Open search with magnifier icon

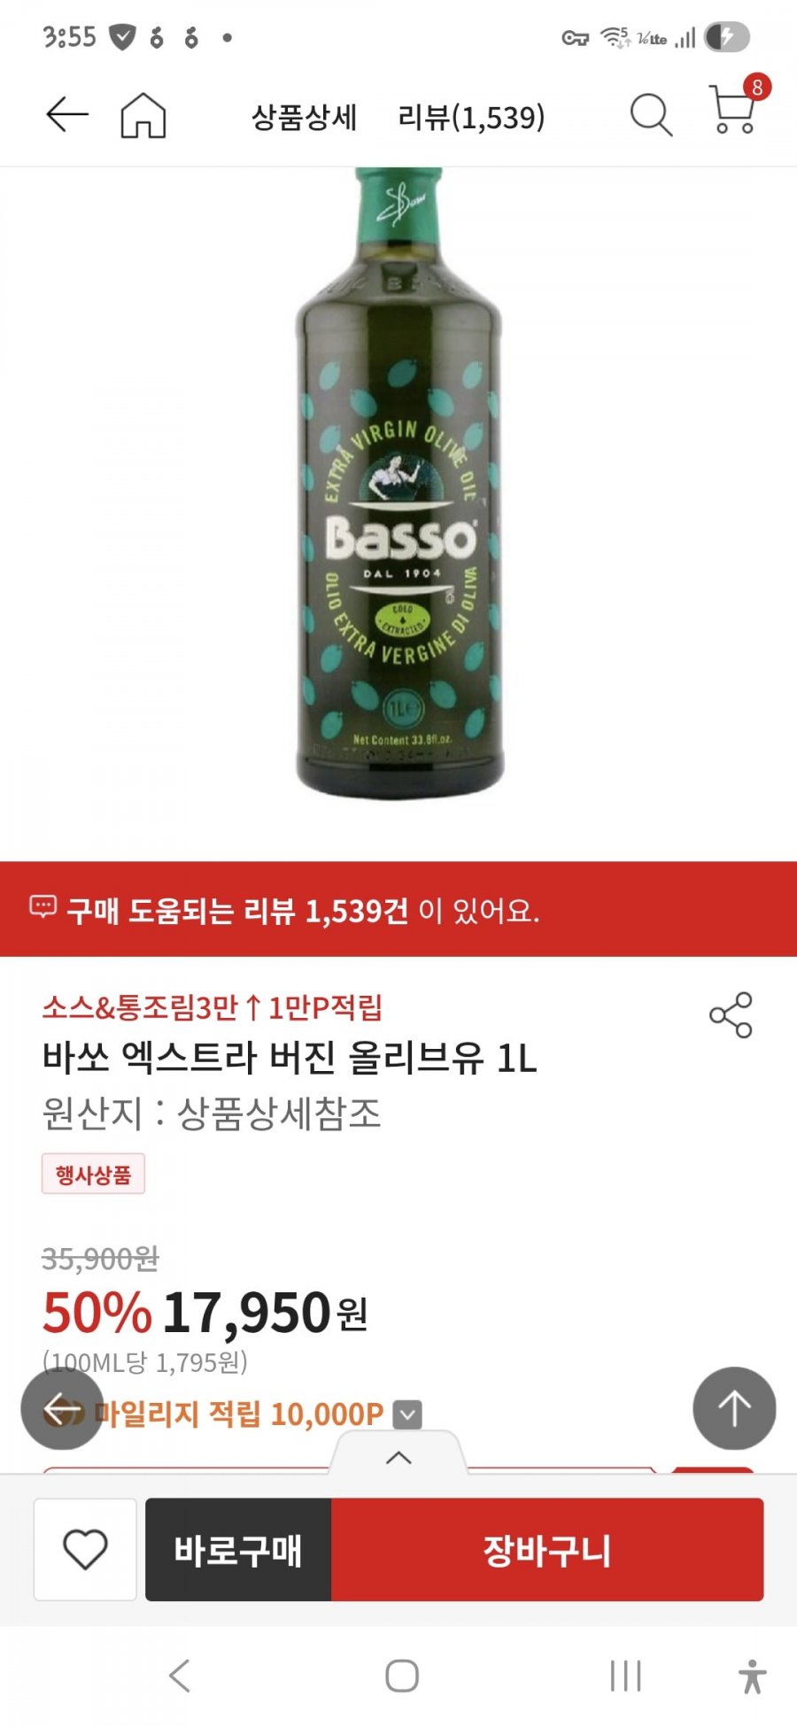tap(651, 115)
